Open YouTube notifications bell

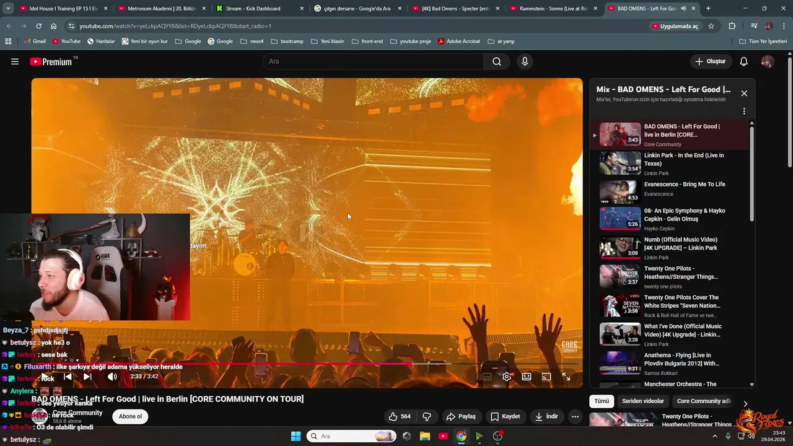click(744, 61)
